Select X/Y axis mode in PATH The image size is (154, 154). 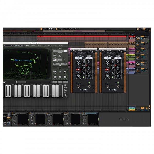pos(57,60)
